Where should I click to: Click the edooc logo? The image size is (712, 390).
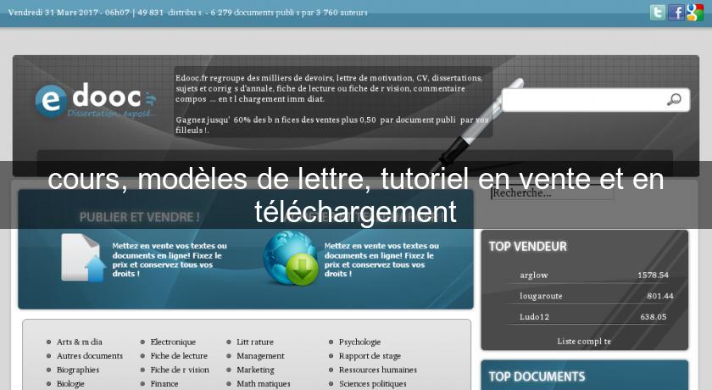96,101
